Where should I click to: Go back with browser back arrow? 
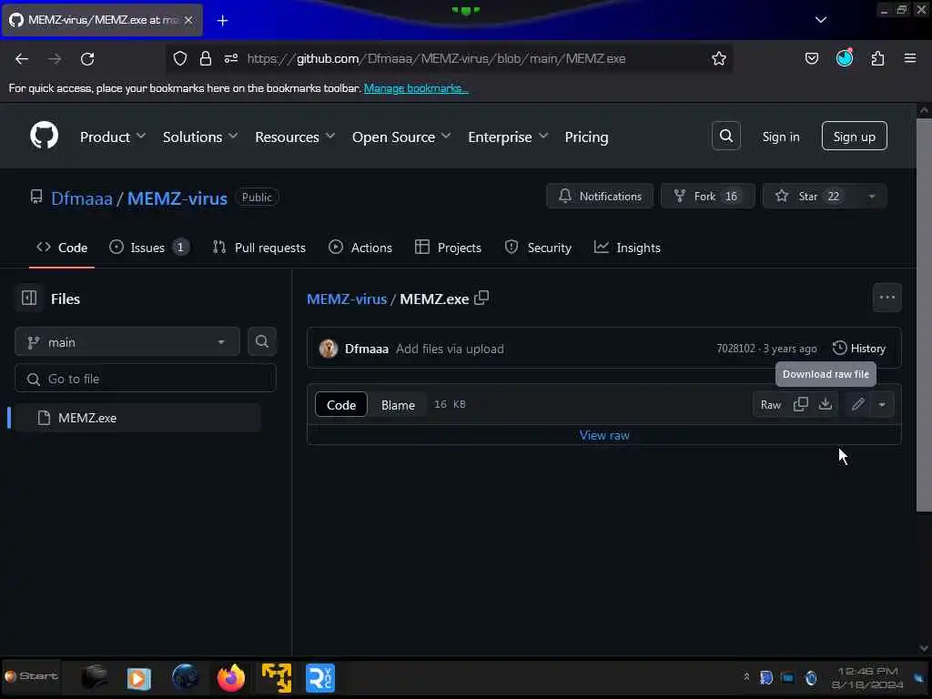tap(22, 58)
